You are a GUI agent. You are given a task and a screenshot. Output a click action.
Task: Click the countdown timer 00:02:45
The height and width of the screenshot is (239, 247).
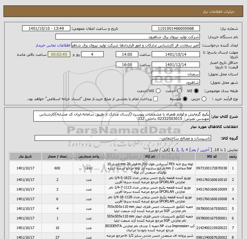pyautogui.click(x=59, y=54)
